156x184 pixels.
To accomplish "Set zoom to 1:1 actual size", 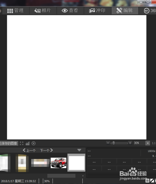I will [x=154, y=143].
